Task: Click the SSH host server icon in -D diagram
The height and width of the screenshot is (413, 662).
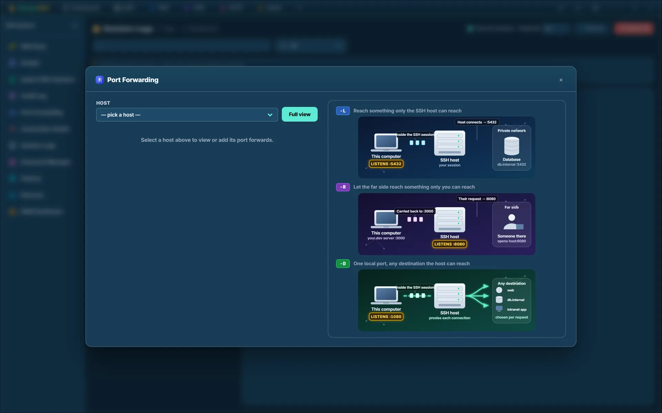Action: click(450, 296)
